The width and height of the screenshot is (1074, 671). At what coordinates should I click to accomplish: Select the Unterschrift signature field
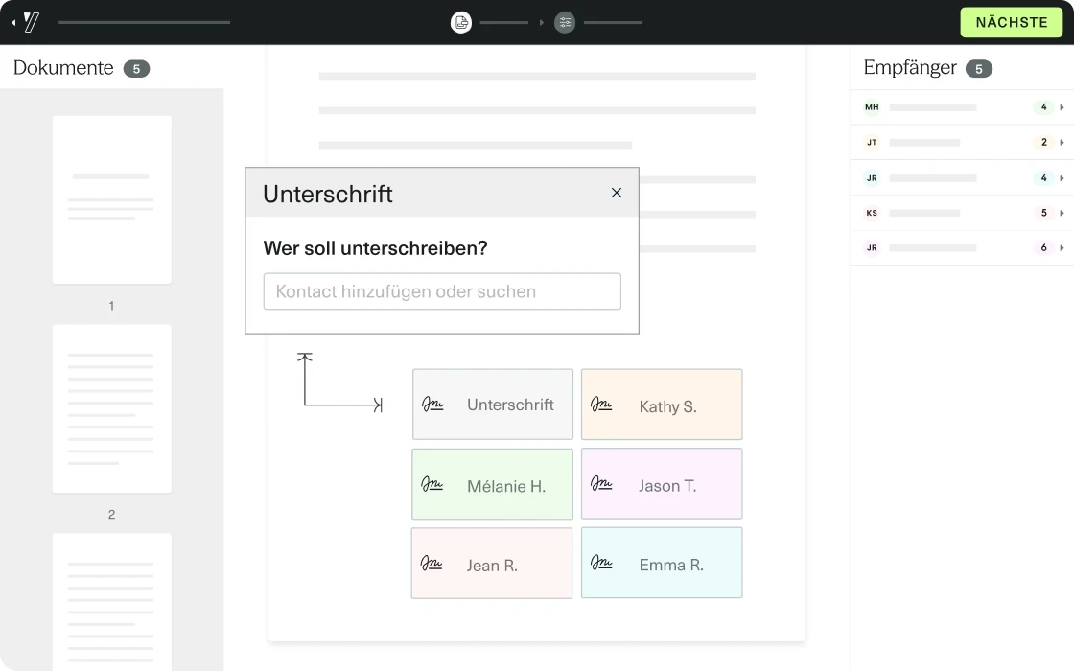493,405
